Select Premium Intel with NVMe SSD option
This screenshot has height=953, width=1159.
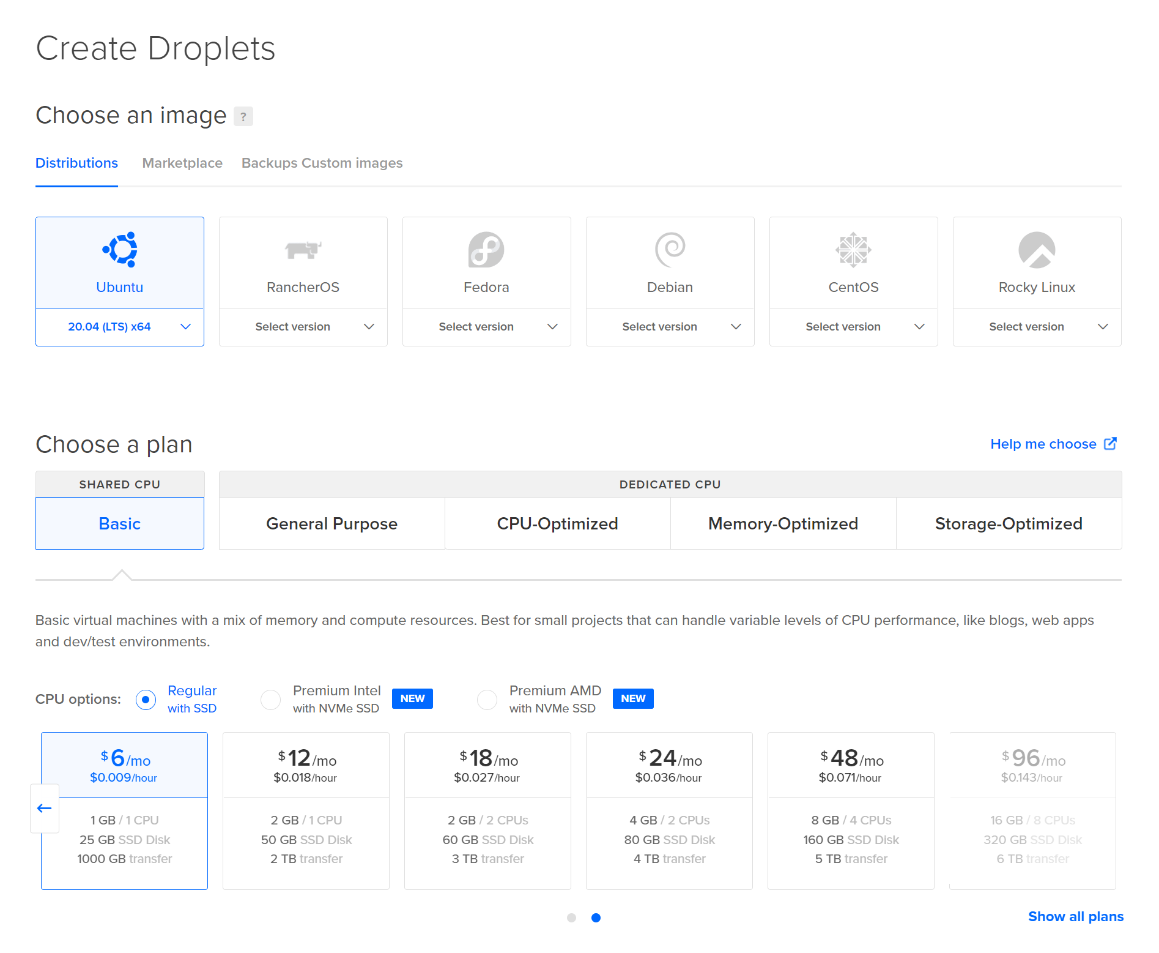(270, 699)
